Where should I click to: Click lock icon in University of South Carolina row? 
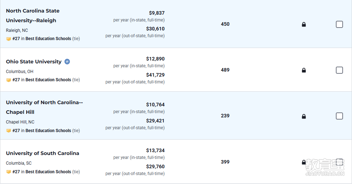(304, 162)
